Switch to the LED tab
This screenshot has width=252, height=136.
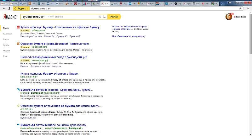click(x=141, y=3)
